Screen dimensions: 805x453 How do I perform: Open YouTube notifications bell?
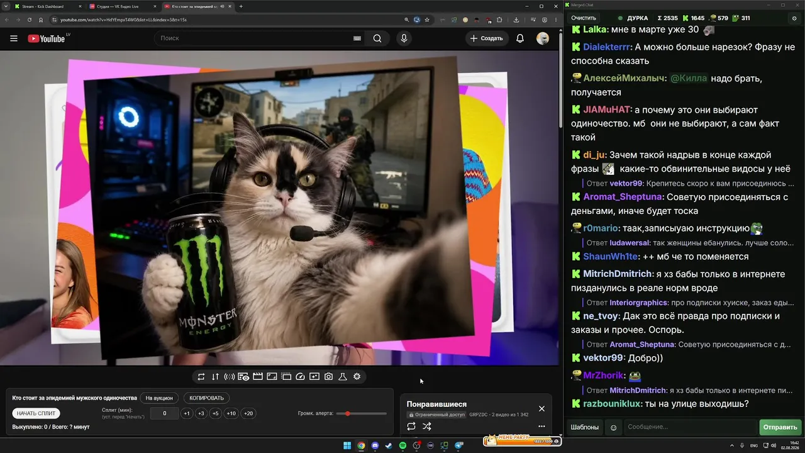click(520, 38)
